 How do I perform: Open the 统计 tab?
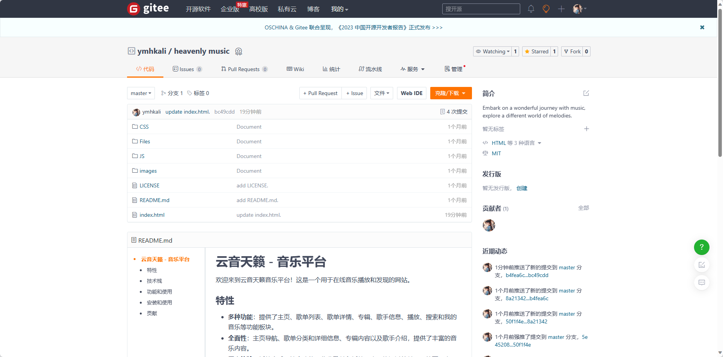(331, 69)
